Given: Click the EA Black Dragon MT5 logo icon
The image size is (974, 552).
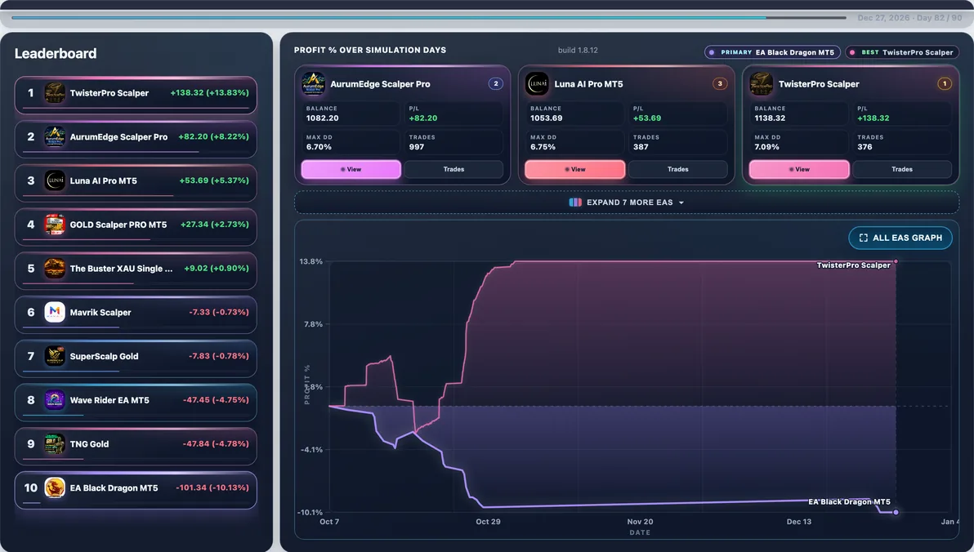Looking at the screenshot, I should point(55,488).
